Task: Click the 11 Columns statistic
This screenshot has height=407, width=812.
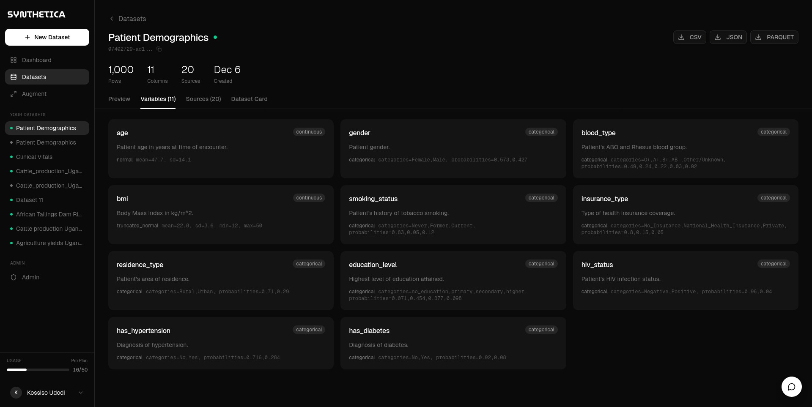Action: (x=157, y=74)
